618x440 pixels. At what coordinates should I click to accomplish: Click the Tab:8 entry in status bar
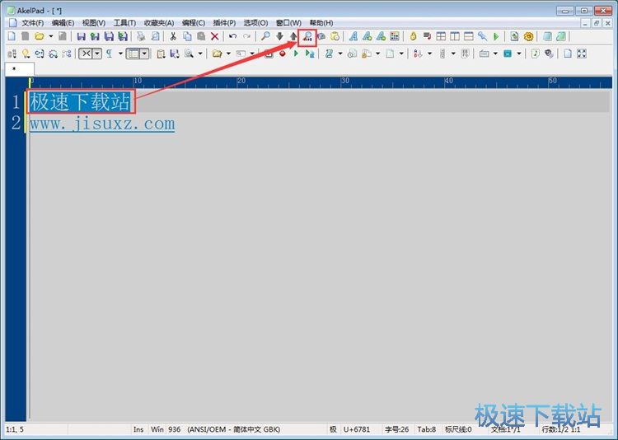[x=427, y=429]
